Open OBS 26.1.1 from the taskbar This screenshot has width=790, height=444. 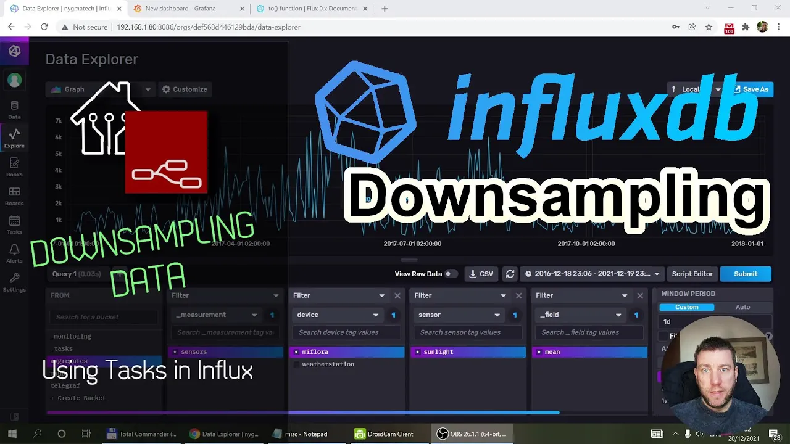(x=472, y=434)
